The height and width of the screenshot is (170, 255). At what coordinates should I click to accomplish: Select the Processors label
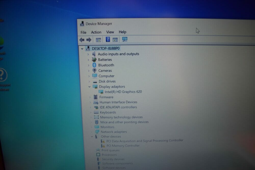click(x=109, y=155)
